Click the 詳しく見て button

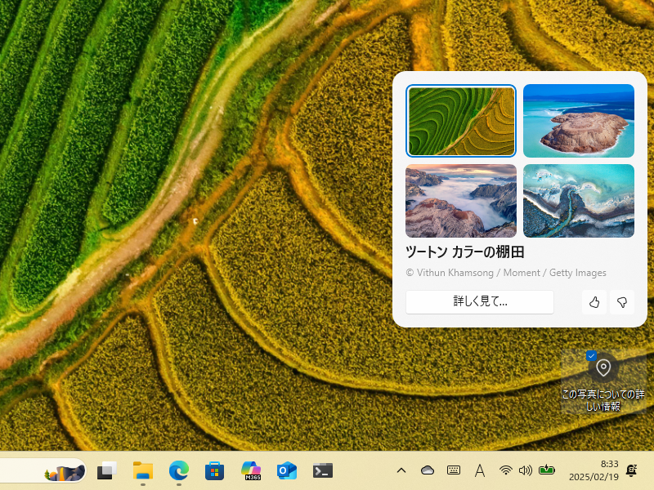[480, 301]
